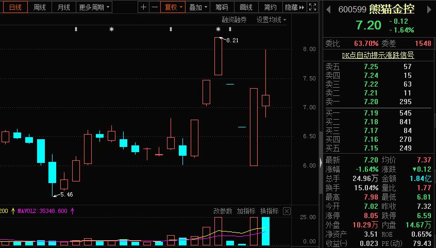436x248 pixels.
Task: Click 买一 price 7.19
Action: [x=371, y=113]
